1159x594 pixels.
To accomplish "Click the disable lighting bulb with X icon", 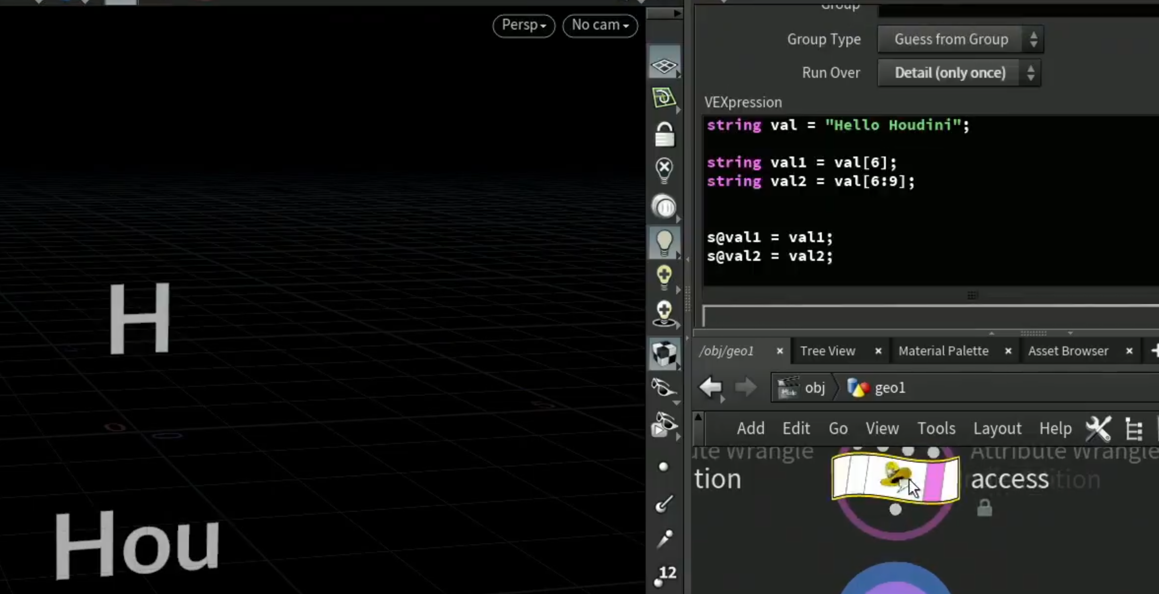I will tap(664, 170).
